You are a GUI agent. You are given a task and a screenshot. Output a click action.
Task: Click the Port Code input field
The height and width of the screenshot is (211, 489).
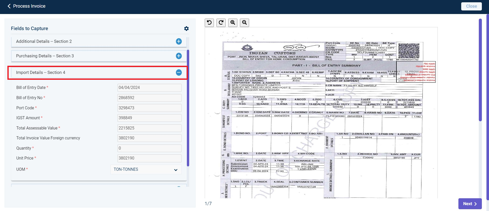coord(149,108)
